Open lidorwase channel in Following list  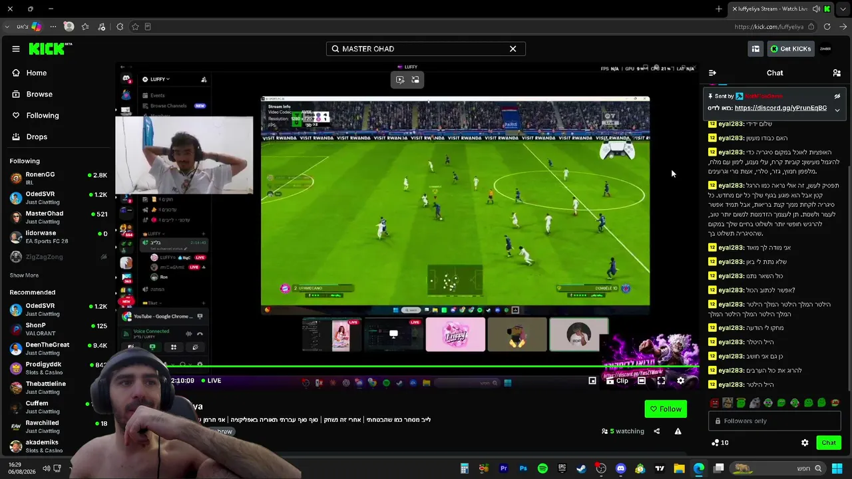tap(59, 237)
